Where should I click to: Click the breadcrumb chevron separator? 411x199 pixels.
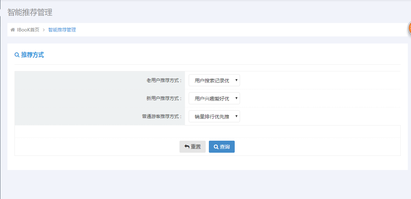[44, 30]
